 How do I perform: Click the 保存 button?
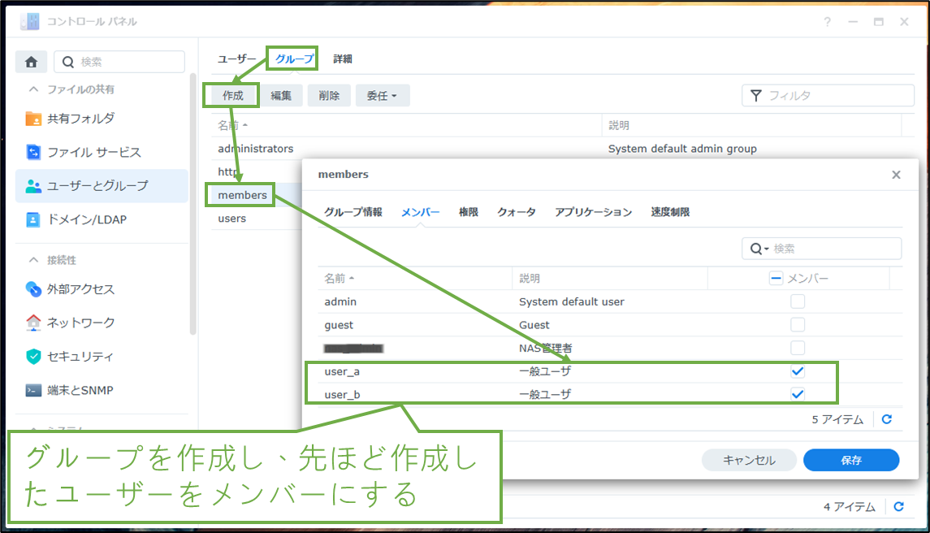[851, 460]
